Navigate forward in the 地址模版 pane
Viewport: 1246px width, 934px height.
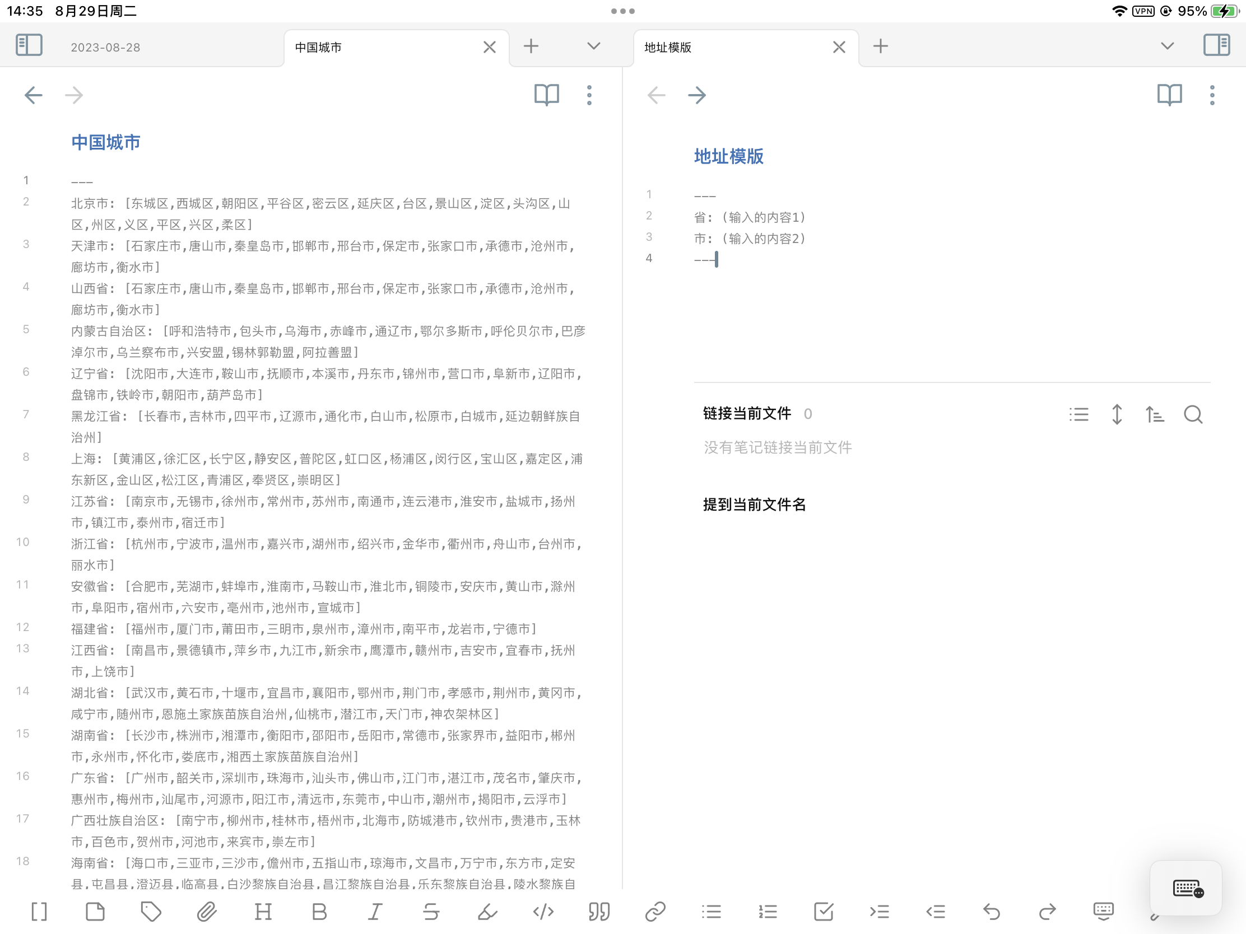point(697,95)
